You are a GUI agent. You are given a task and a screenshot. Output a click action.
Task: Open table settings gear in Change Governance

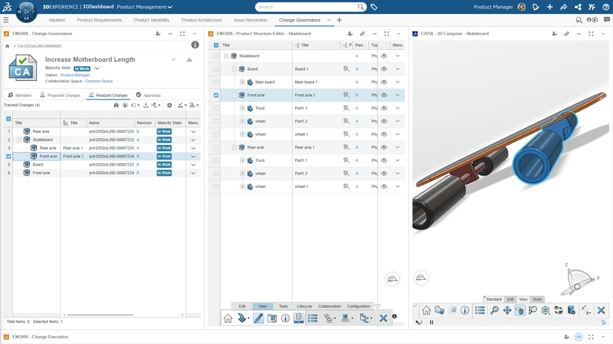(x=169, y=105)
